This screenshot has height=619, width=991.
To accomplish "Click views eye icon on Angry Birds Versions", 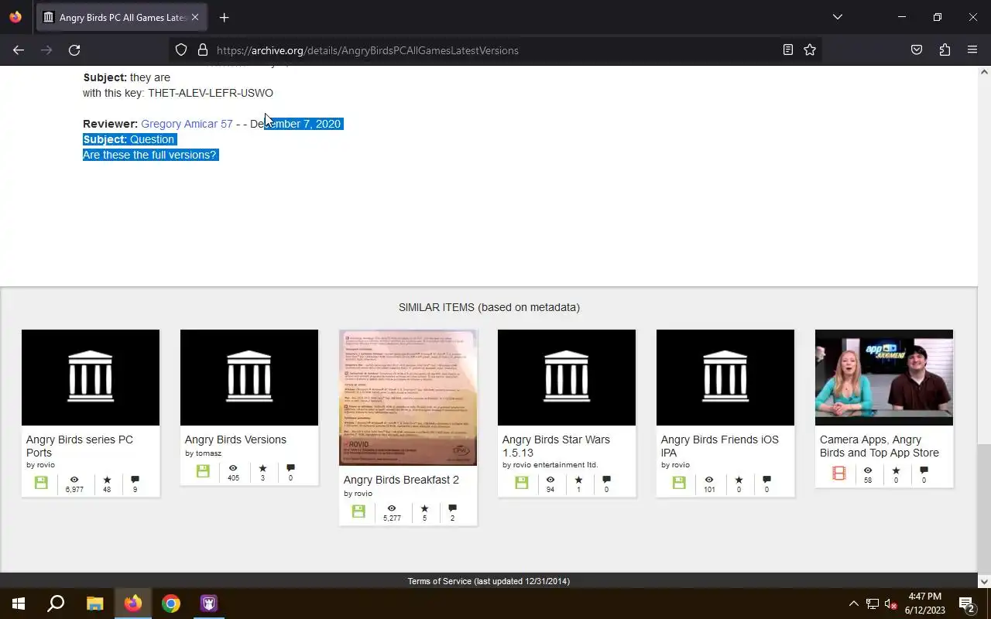I will tap(233, 468).
